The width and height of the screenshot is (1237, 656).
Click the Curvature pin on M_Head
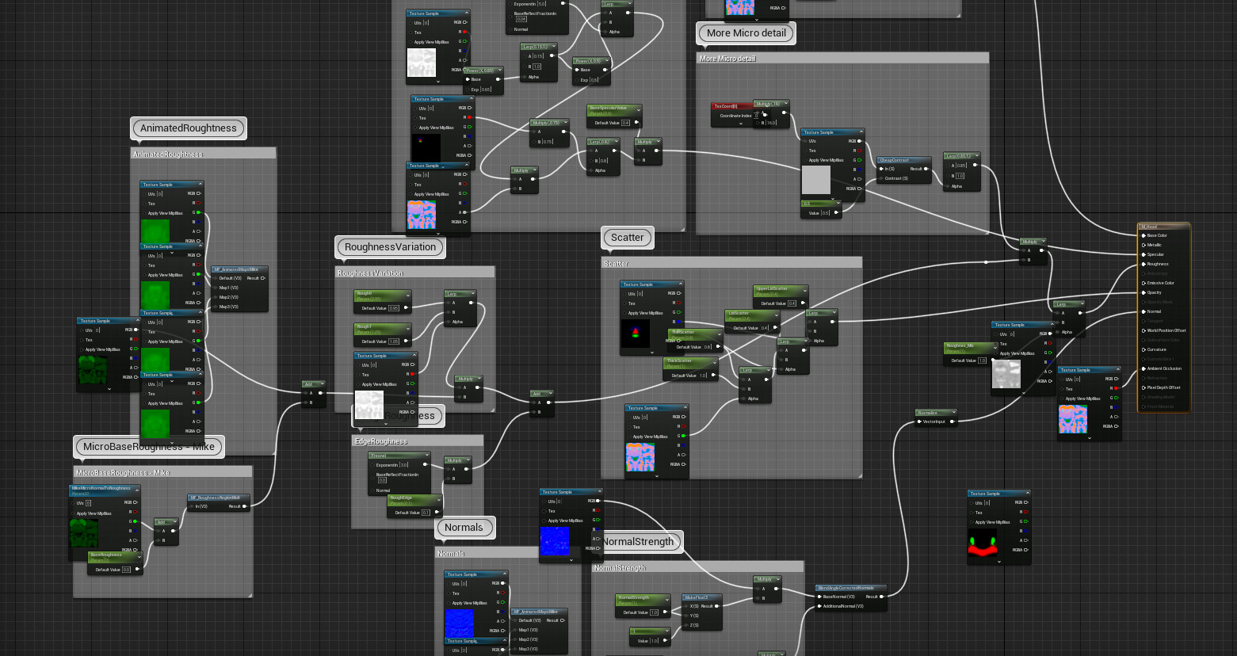[x=1143, y=349]
